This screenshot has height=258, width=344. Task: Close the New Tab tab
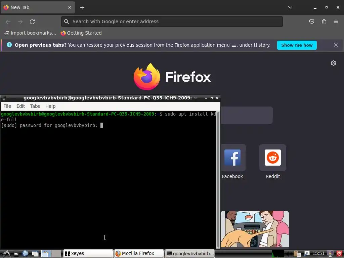(x=69, y=7)
